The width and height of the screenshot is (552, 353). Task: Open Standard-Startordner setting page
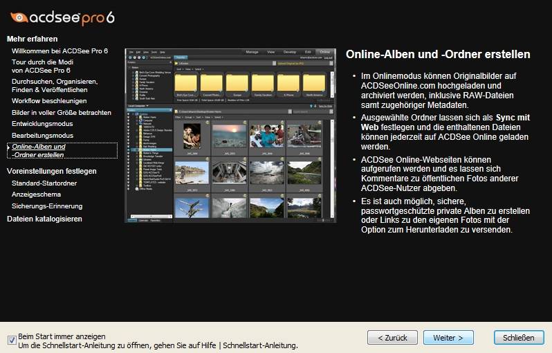point(44,183)
